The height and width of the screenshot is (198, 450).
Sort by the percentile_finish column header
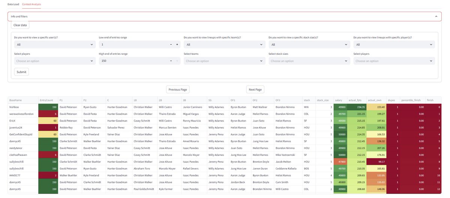[x=413, y=100]
